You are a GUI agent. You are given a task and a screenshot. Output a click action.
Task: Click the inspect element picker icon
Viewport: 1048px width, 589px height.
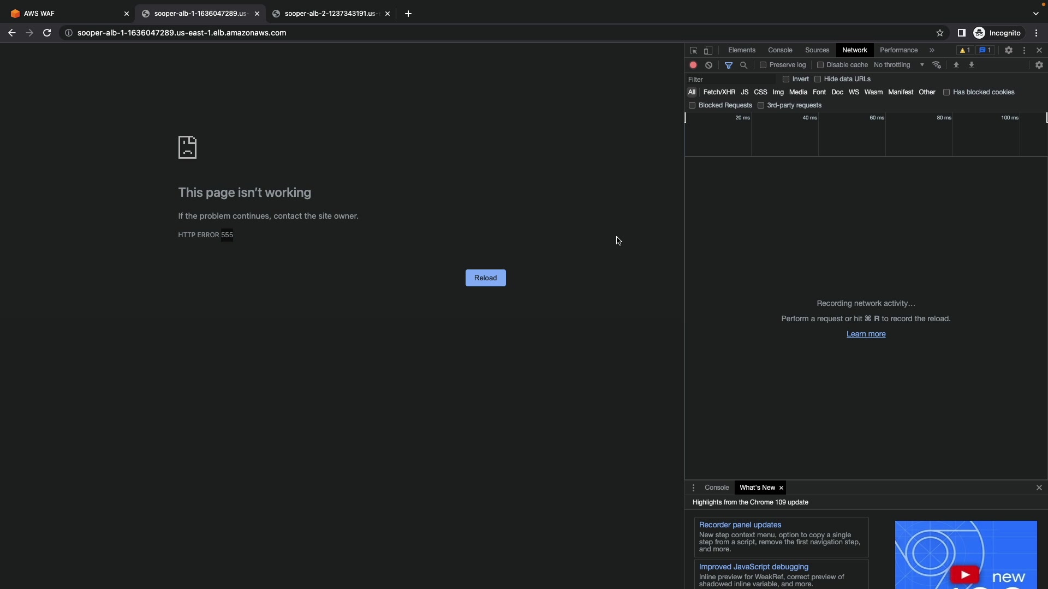pos(693,50)
